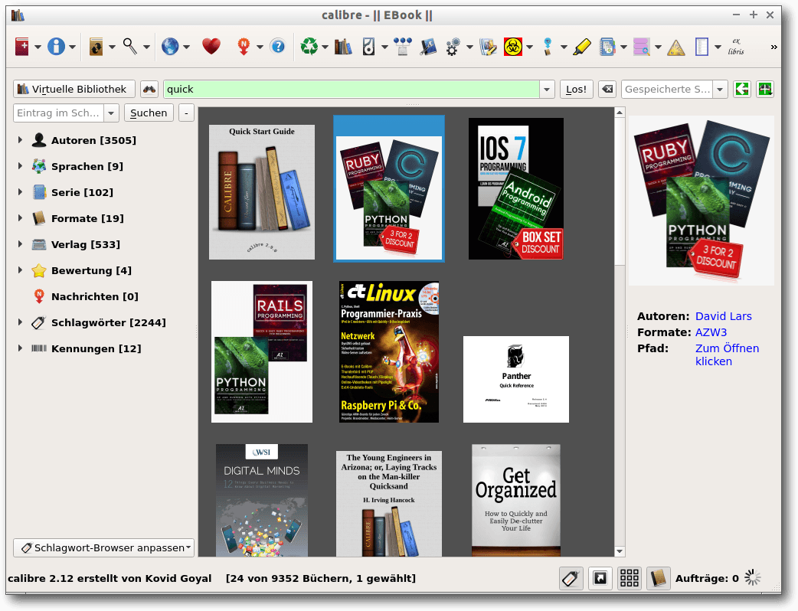Open the Add books dropdown arrow
Screen dimensions: 798x611
pos(38,47)
